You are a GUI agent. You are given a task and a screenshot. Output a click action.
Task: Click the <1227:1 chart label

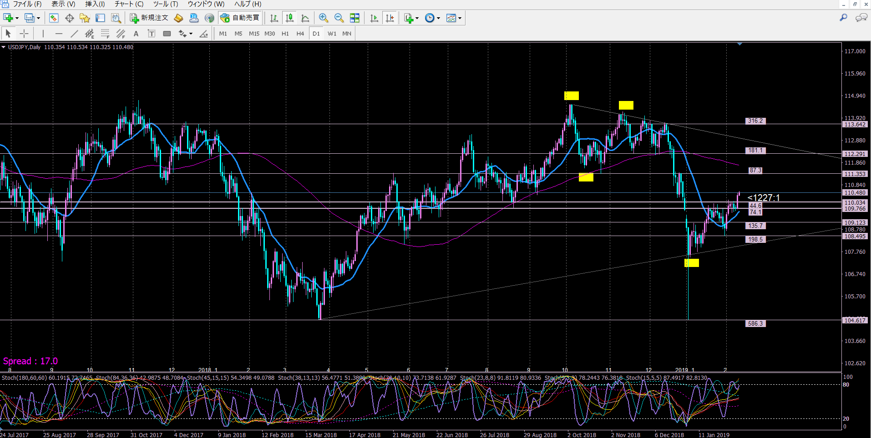764,197
